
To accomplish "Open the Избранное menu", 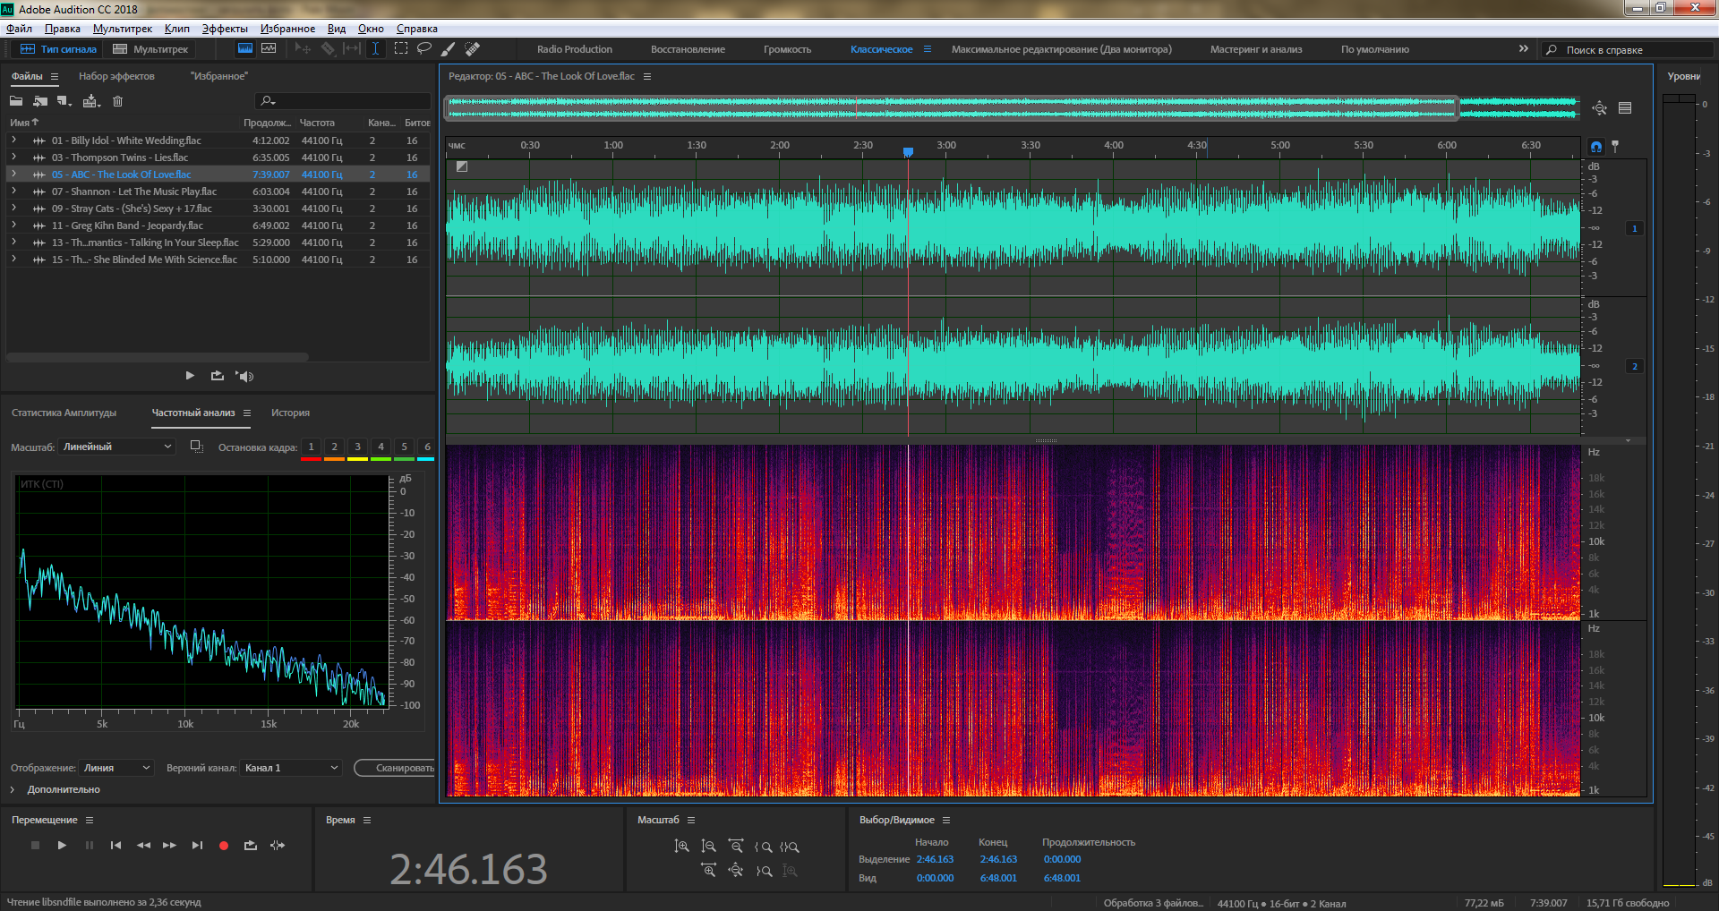I will [287, 29].
